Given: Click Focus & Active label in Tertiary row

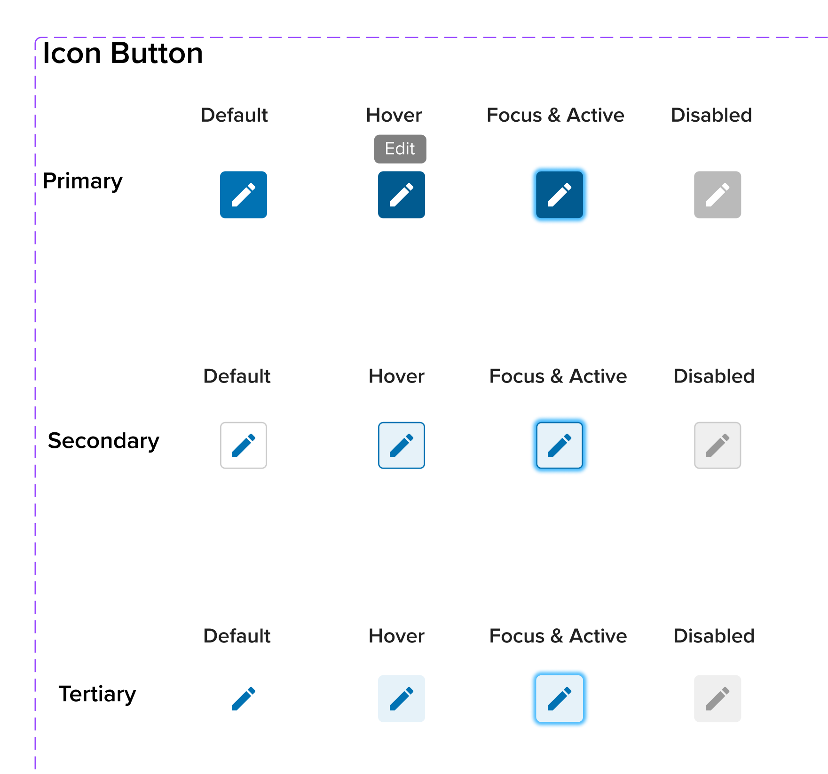Looking at the screenshot, I should 558,636.
